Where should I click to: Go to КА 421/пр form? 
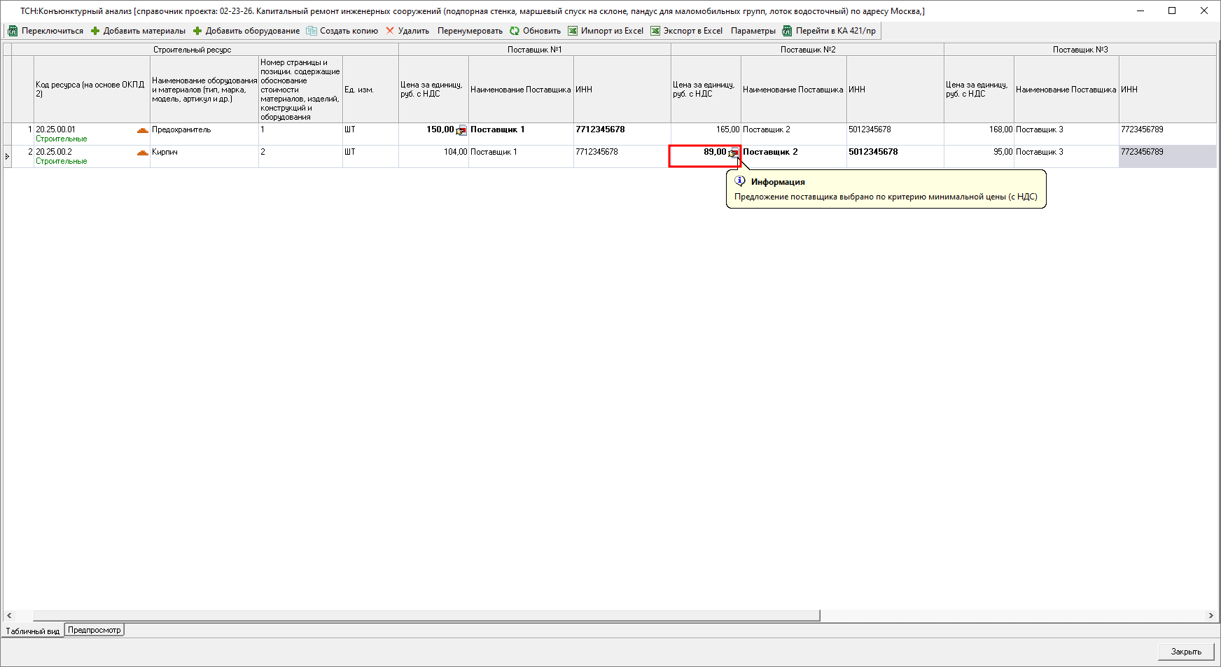[x=829, y=31]
